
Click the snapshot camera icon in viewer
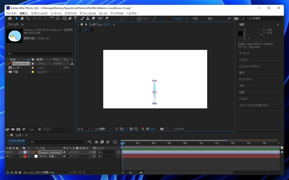[162, 129]
